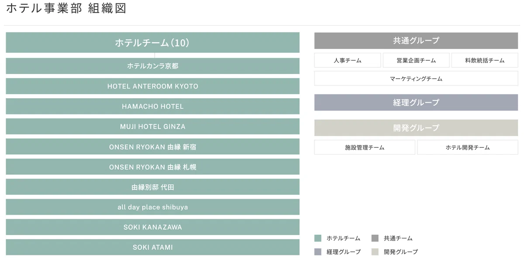Click the 経理グループ header

[416, 103]
